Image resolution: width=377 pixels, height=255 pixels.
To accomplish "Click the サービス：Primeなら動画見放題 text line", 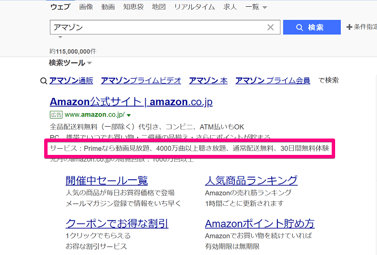I will 190,148.
